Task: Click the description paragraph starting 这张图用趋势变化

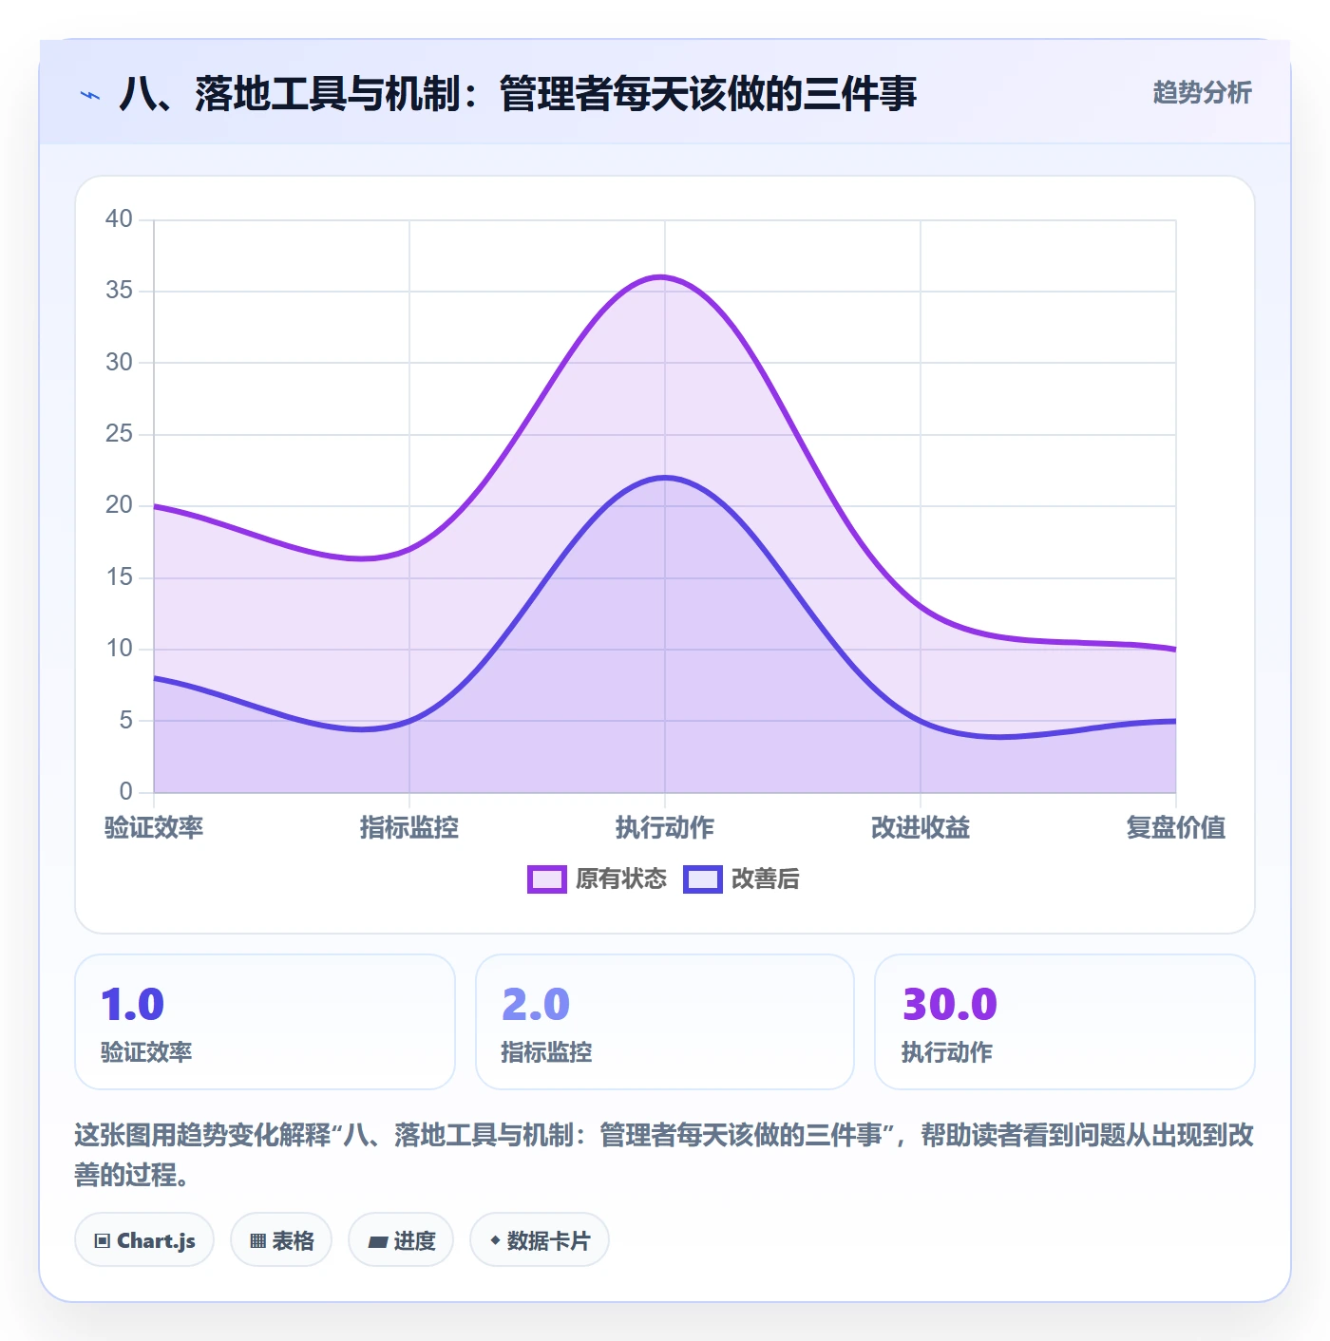Action: [665, 1155]
